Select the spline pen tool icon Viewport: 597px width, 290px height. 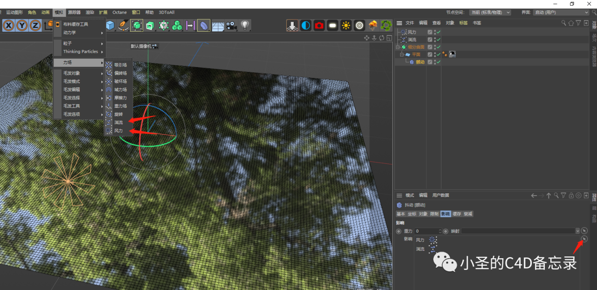click(x=123, y=25)
